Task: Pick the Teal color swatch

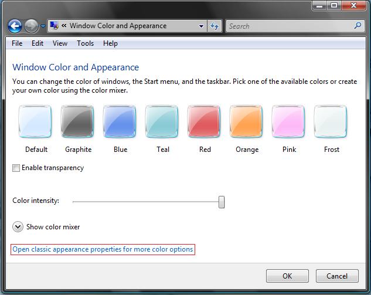Action: [x=162, y=121]
